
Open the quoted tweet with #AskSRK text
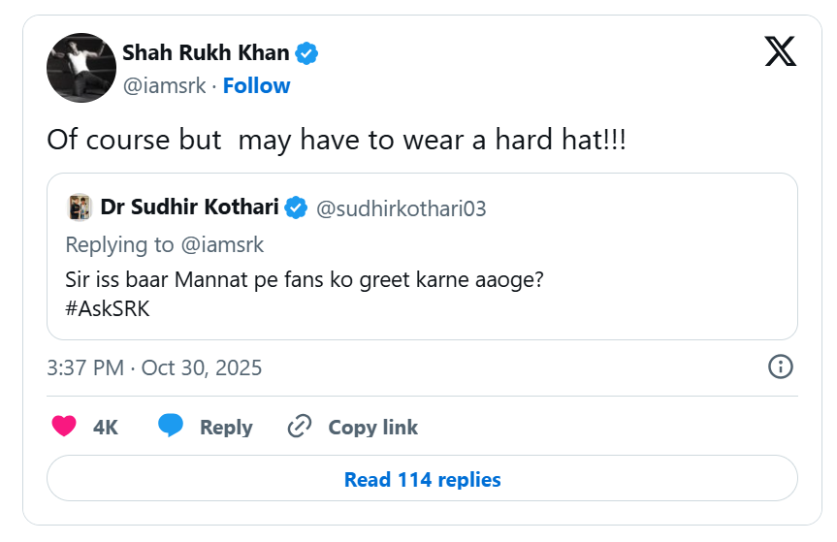tap(422, 295)
